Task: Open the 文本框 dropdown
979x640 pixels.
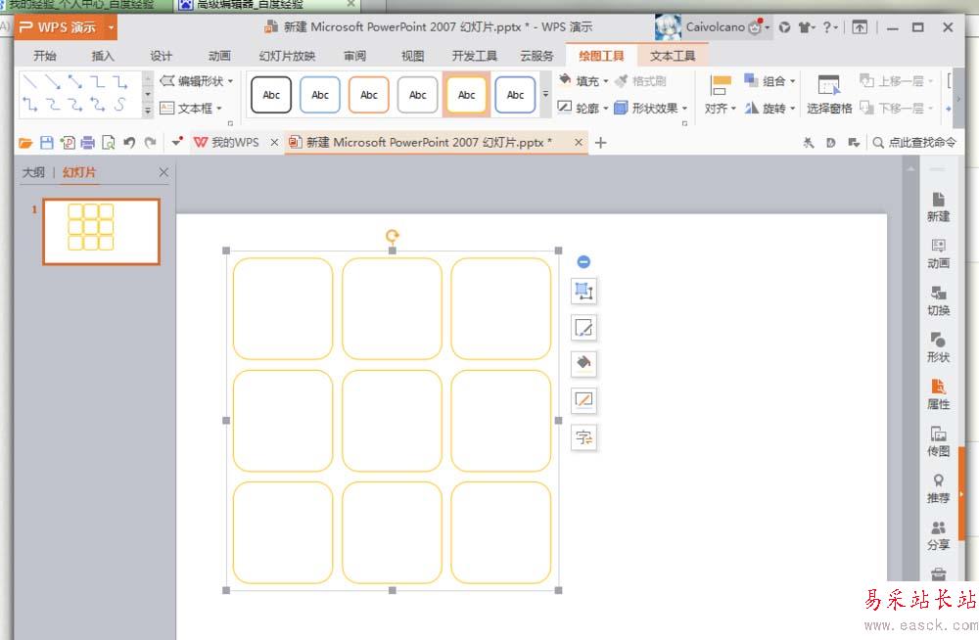Action: 191,108
